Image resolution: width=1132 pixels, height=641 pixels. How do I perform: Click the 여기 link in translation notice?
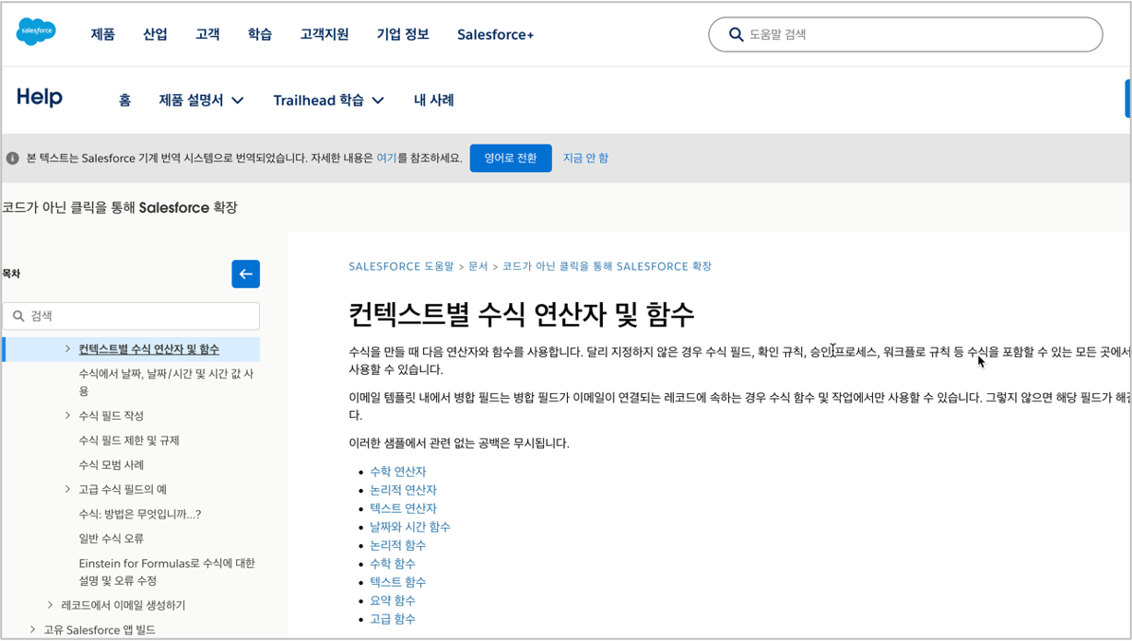[x=386, y=157]
